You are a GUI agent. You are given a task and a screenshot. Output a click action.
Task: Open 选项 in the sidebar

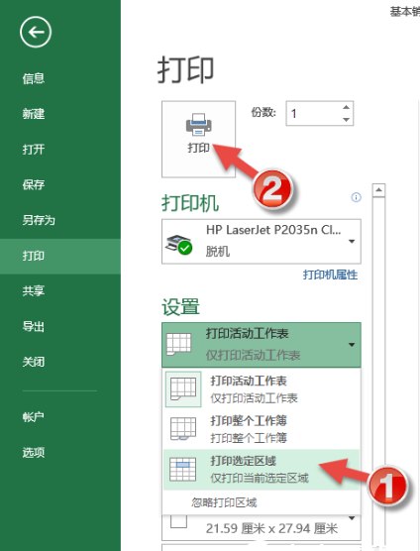[x=34, y=453]
